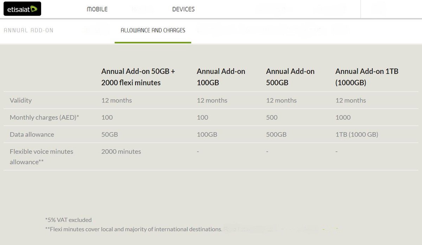Click '12 months' in the 50GB column

(x=116, y=100)
